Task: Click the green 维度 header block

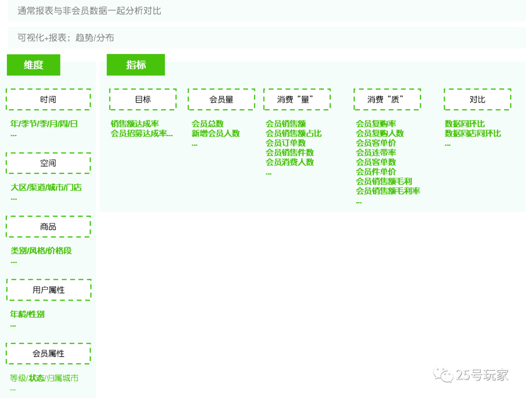Action: [x=34, y=65]
